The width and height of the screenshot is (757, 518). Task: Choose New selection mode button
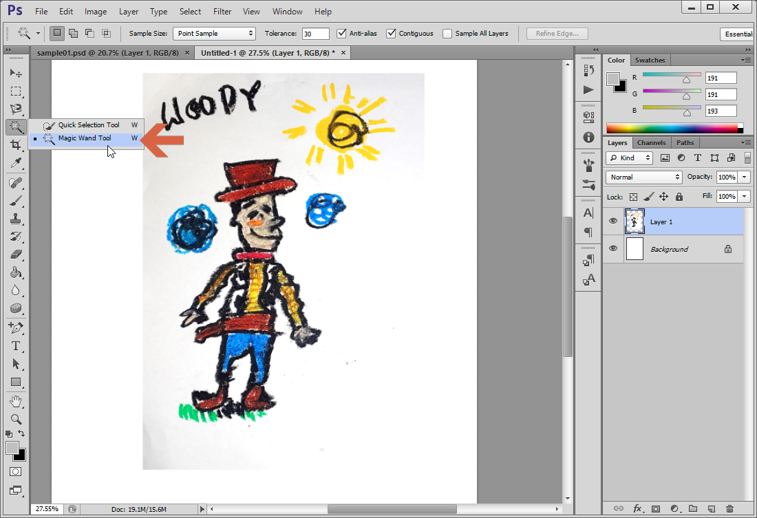click(57, 33)
